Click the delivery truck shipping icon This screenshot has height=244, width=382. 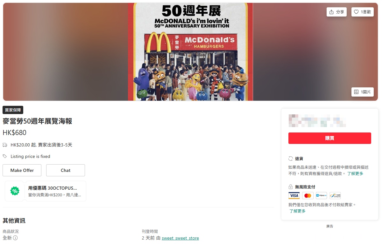[5, 145]
